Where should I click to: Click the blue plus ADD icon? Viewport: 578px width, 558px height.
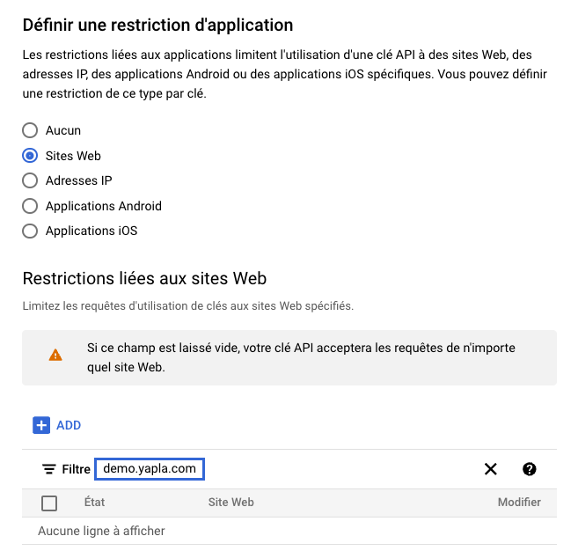pyautogui.click(x=41, y=425)
